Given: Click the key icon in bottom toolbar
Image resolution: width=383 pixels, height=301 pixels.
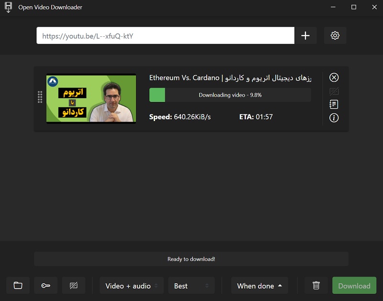Looking at the screenshot, I should (46, 286).
